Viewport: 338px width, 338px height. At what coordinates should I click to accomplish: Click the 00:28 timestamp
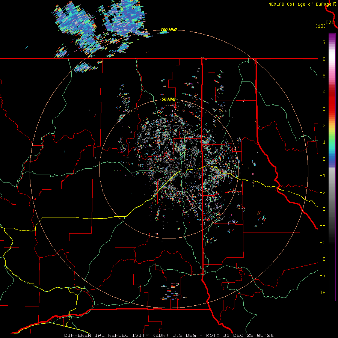pyautogui.click(x=265, y=335)
